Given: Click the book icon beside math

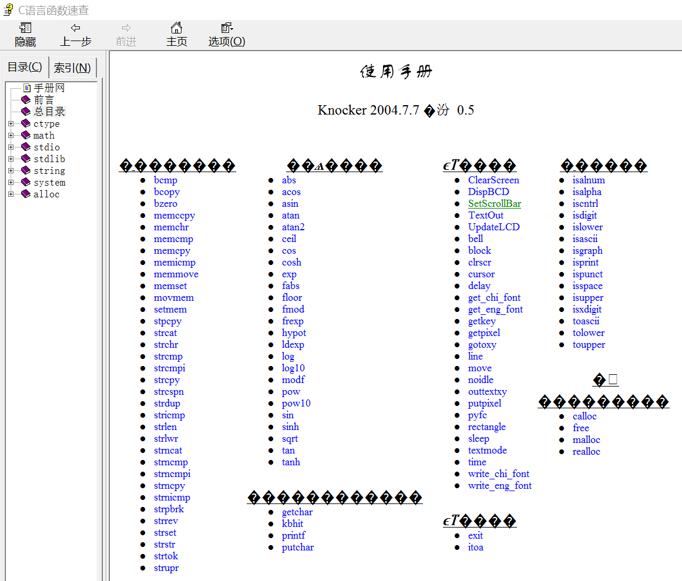Looking at the screenshot, I should point(26,135).
